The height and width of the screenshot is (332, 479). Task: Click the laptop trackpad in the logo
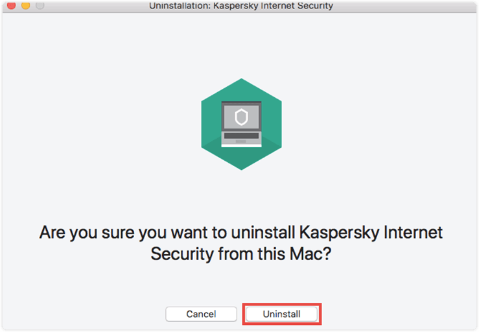(240, 141)
